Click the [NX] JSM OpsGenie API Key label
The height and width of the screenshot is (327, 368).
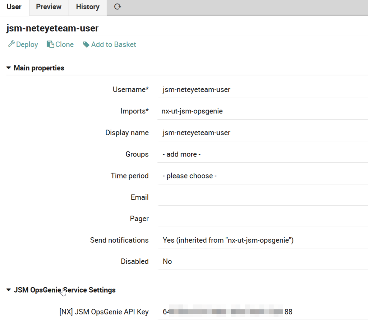pyautogui.click(x=104, y=312)
